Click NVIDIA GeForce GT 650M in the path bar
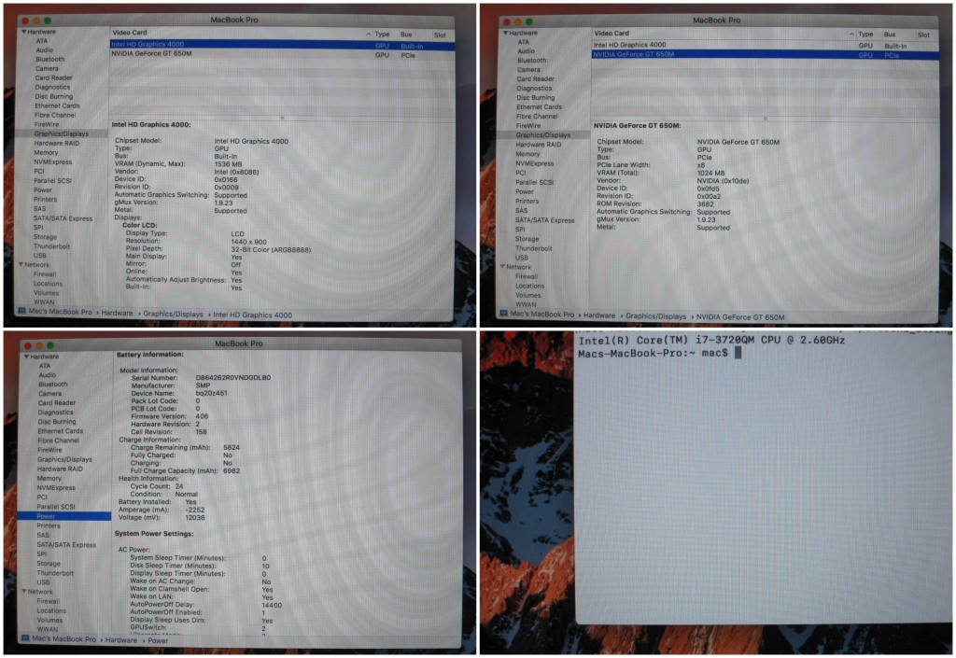956x658 pixels. (x=740, y=316)
